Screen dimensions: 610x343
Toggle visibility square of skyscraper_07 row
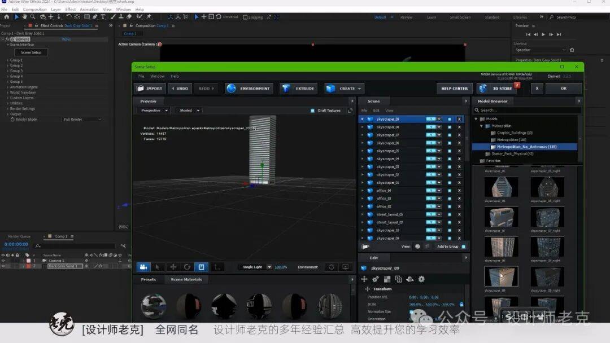[450, 135]
